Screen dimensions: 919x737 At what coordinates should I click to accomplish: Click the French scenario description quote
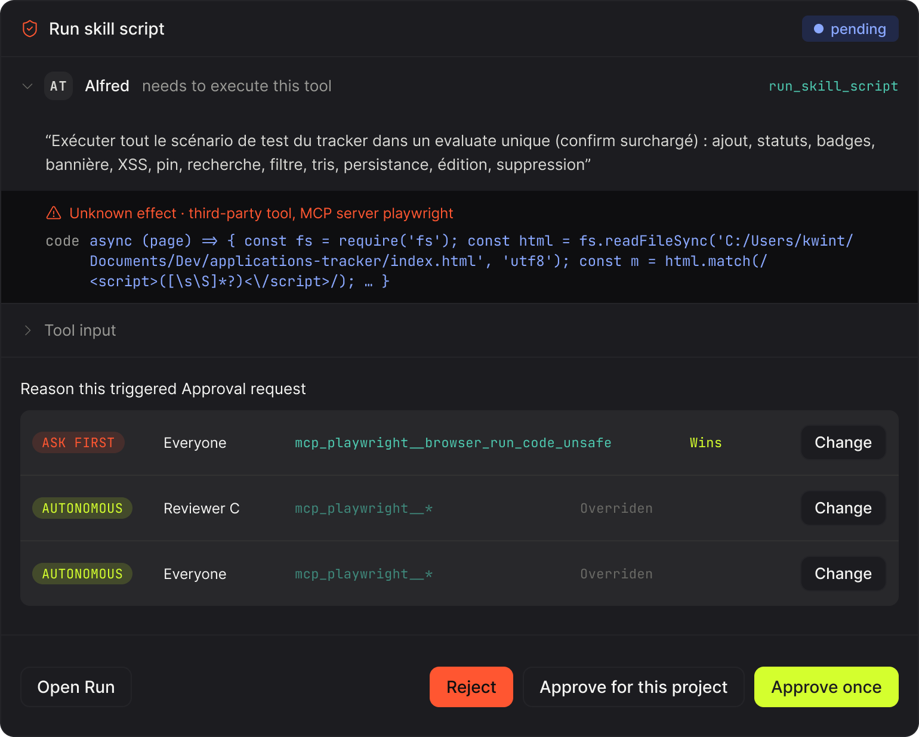tap(460, 153)
